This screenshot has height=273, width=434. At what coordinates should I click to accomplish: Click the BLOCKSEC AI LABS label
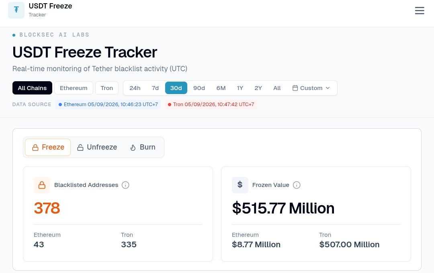point(54,35)
